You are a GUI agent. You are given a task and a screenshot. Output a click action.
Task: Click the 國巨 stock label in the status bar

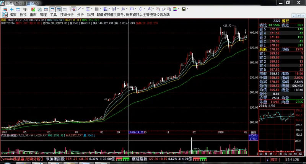click(x=274, y=160)
